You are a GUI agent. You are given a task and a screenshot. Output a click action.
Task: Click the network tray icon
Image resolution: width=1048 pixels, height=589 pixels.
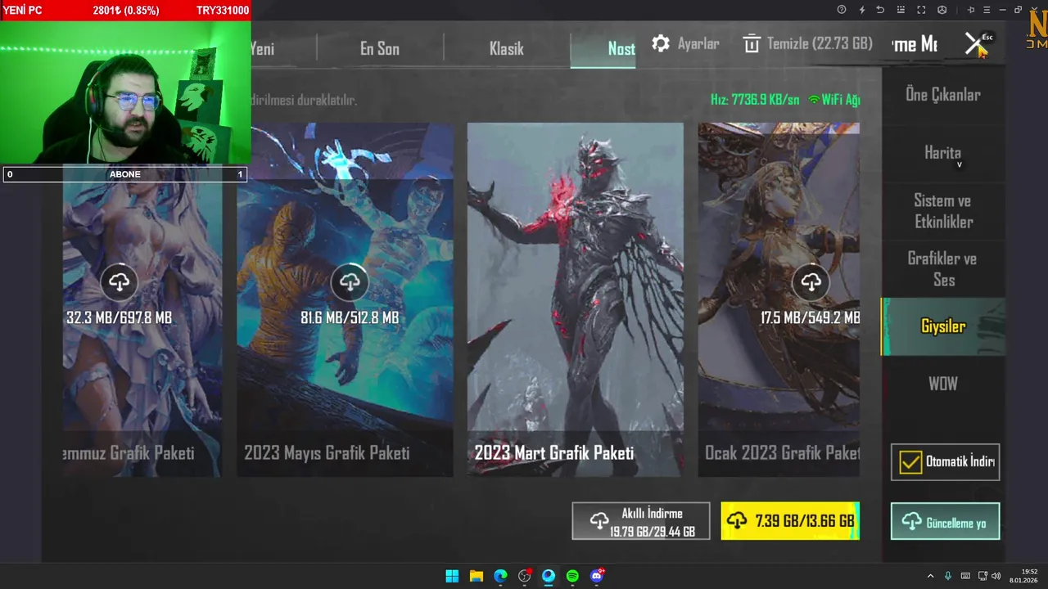pos(982,576)
